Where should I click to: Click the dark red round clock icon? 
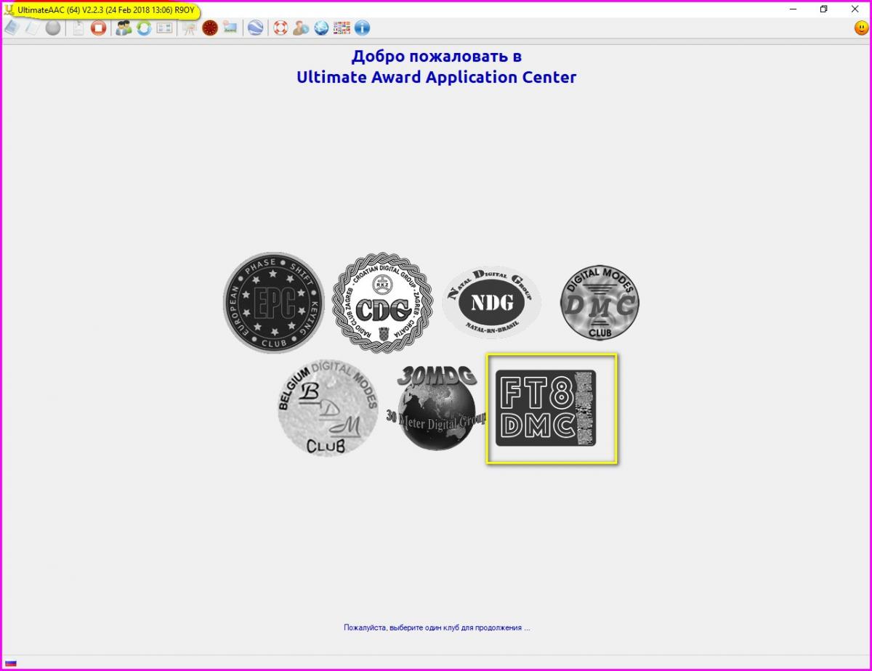pos(210,28)
